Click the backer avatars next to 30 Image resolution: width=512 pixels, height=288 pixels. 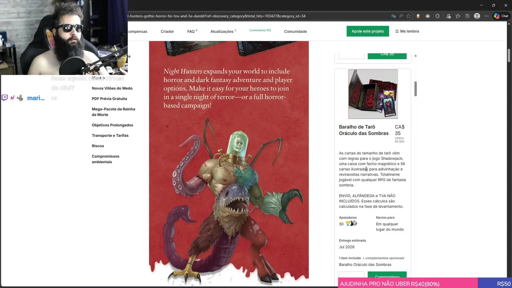(351, 224)
